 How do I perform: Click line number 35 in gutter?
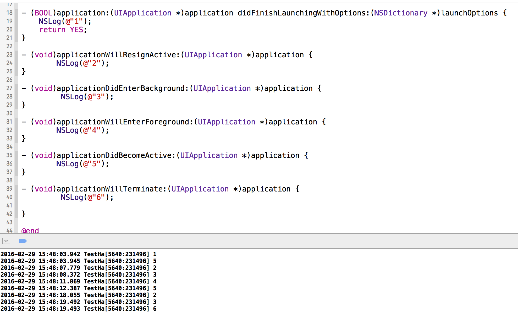[x=9, y=155]
